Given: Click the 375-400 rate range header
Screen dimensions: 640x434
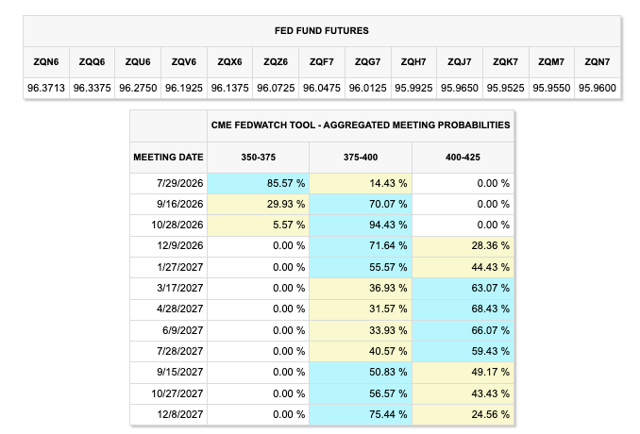Looking at the screenshot, I should coord(361,158).
